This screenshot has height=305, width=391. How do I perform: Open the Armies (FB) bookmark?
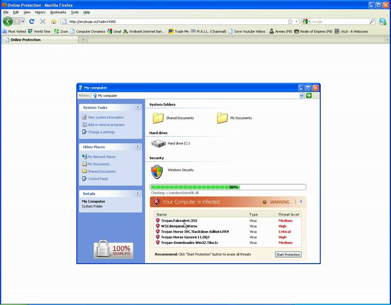pyautogui.click(x=281, y=31)
